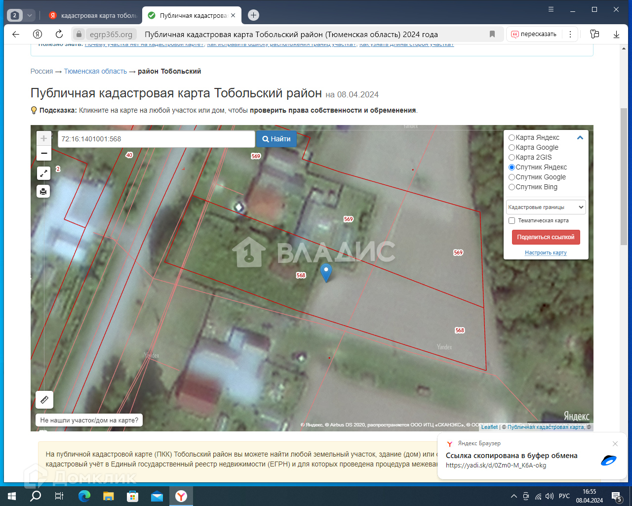Open the taskbar clock and date
This screenshot has width=632, height=506.
click(590, 496)
